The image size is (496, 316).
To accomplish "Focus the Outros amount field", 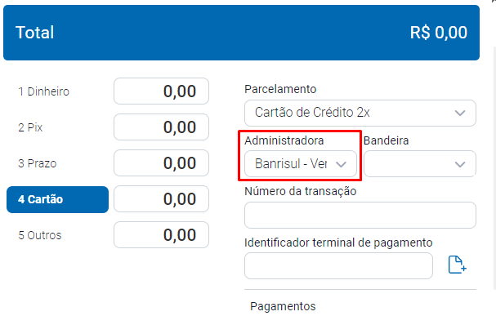I will (x=161, y=235).
